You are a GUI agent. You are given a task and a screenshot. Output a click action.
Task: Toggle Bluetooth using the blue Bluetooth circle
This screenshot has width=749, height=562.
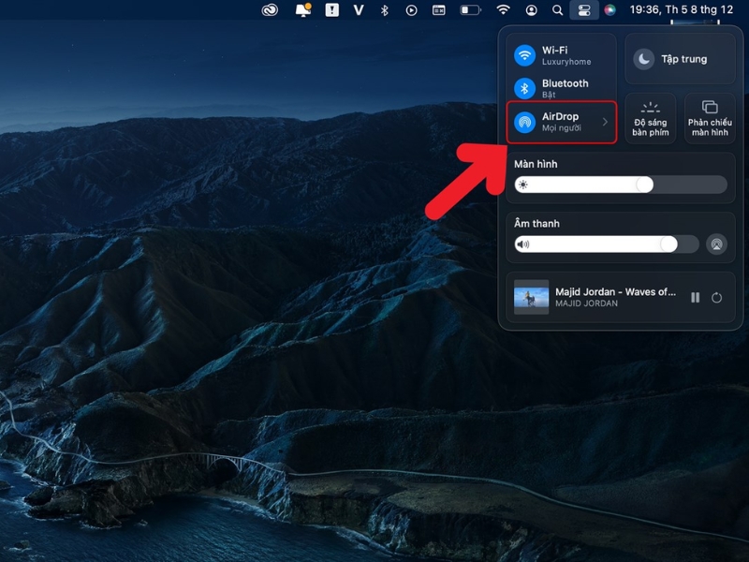pos(524,88)
